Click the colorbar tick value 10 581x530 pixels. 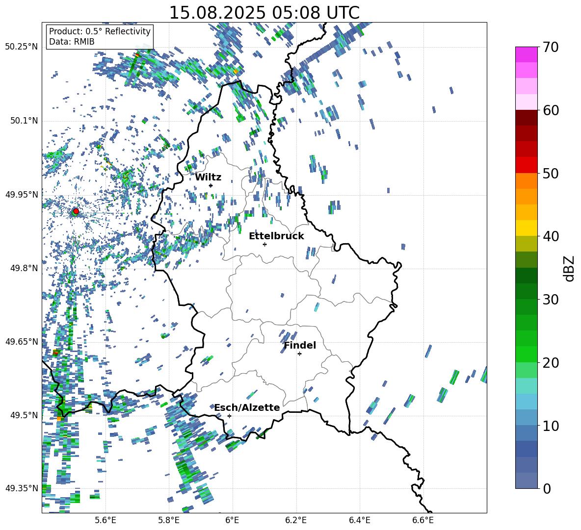point(550,426)
